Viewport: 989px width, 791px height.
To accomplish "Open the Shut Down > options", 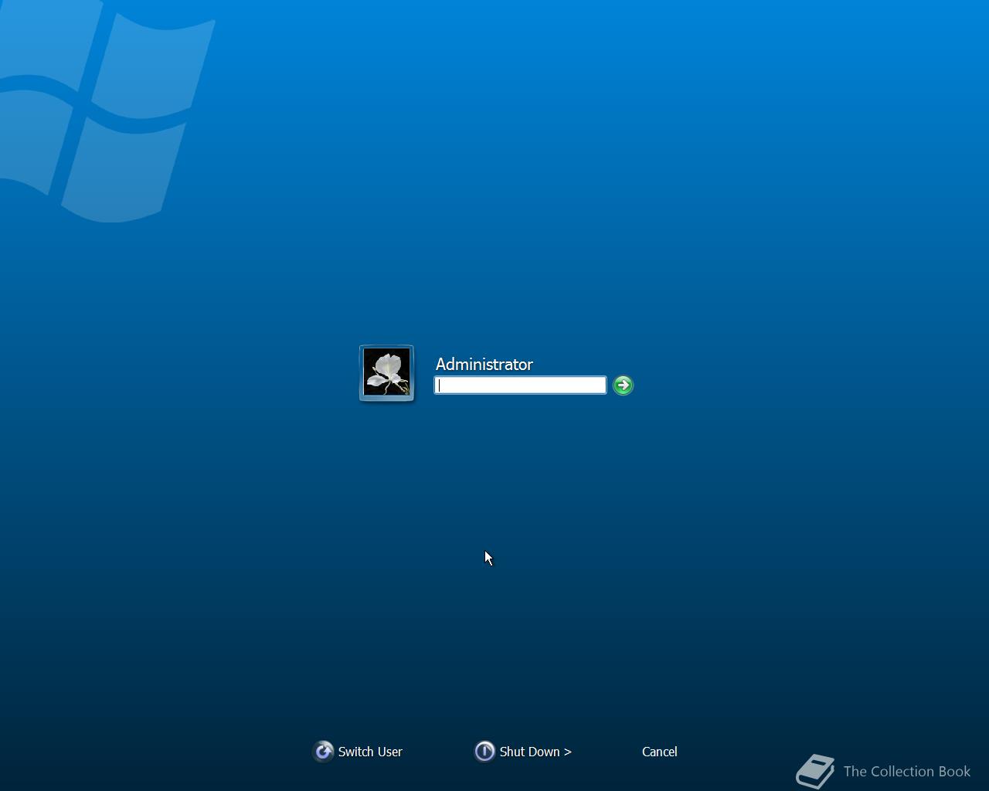I will tap(535, 752).
